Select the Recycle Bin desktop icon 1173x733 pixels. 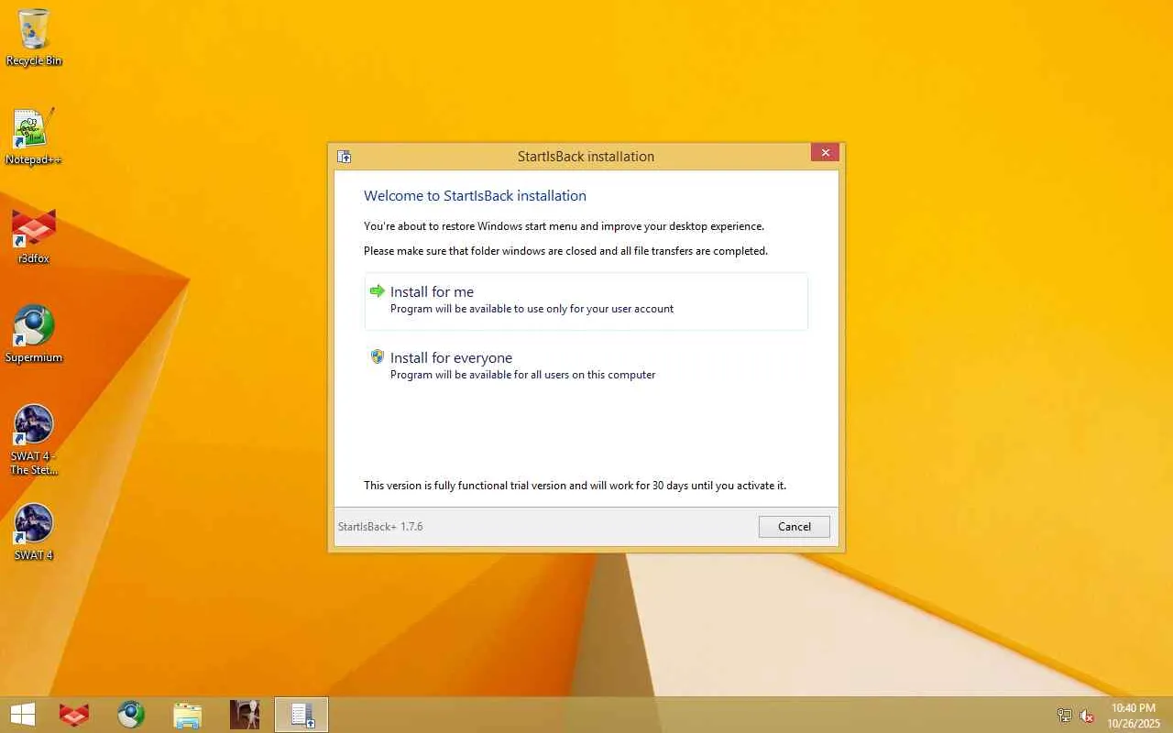click(x=34, y=38)
